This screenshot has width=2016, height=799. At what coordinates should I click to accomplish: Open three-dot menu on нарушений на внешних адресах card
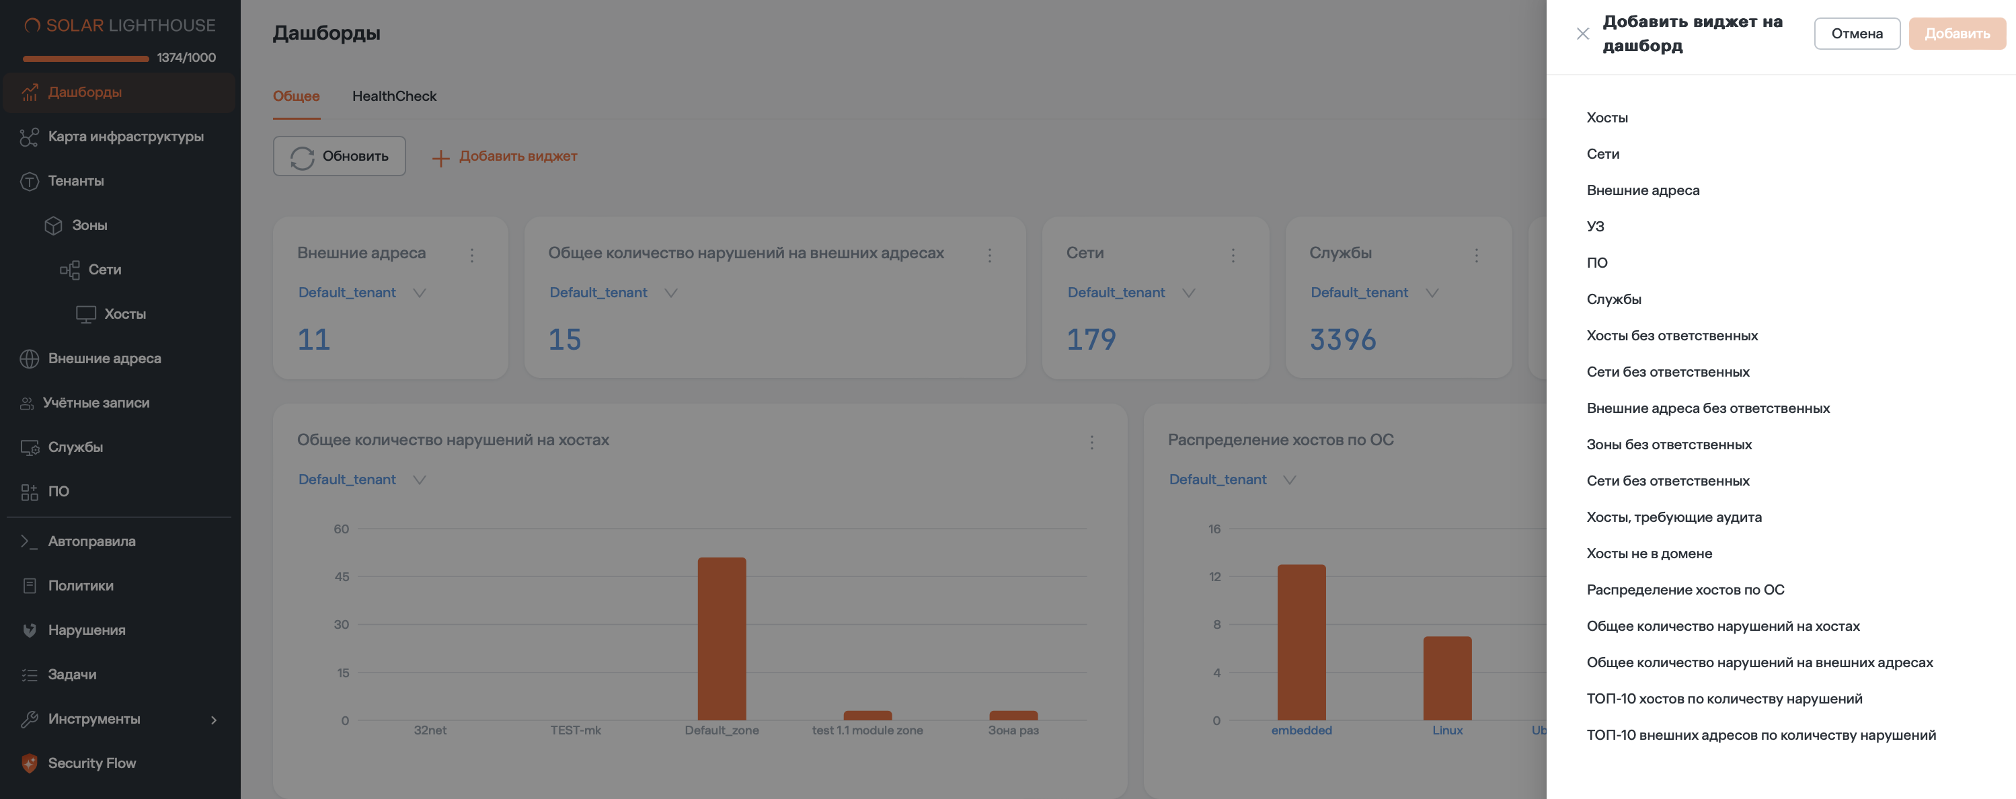tap(989, 255)
